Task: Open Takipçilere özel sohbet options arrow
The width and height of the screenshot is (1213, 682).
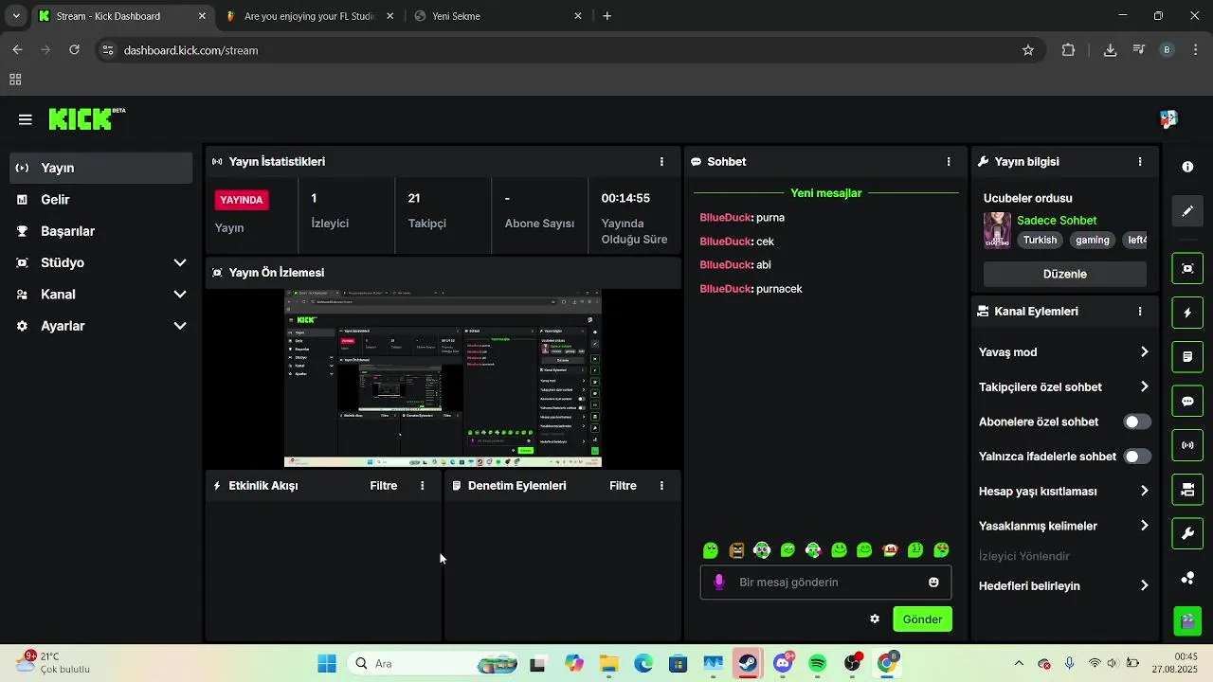Action: 1144,386
